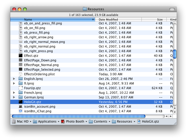Expand the German.lproj folder

click(x=14, y=97)
